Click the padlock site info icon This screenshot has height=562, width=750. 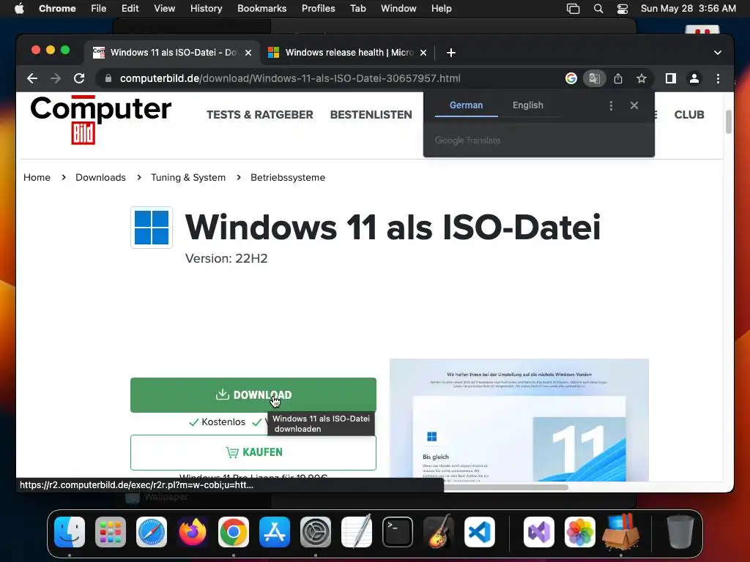coord(108,78)
